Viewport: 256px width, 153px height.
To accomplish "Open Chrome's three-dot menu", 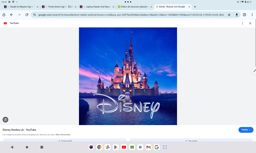I will 252,15.
